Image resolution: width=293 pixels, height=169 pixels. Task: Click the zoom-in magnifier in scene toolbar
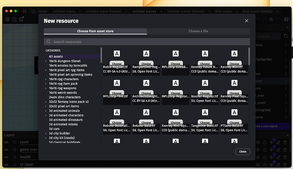[x=271, y=19]
